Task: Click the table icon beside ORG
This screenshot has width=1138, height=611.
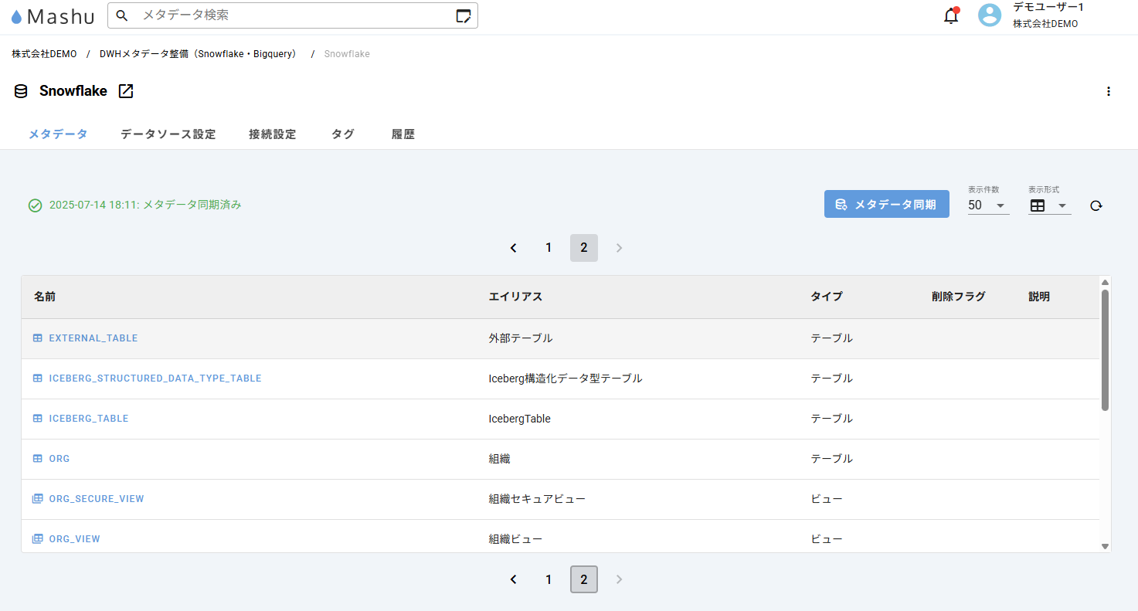Action: [37, 459]
